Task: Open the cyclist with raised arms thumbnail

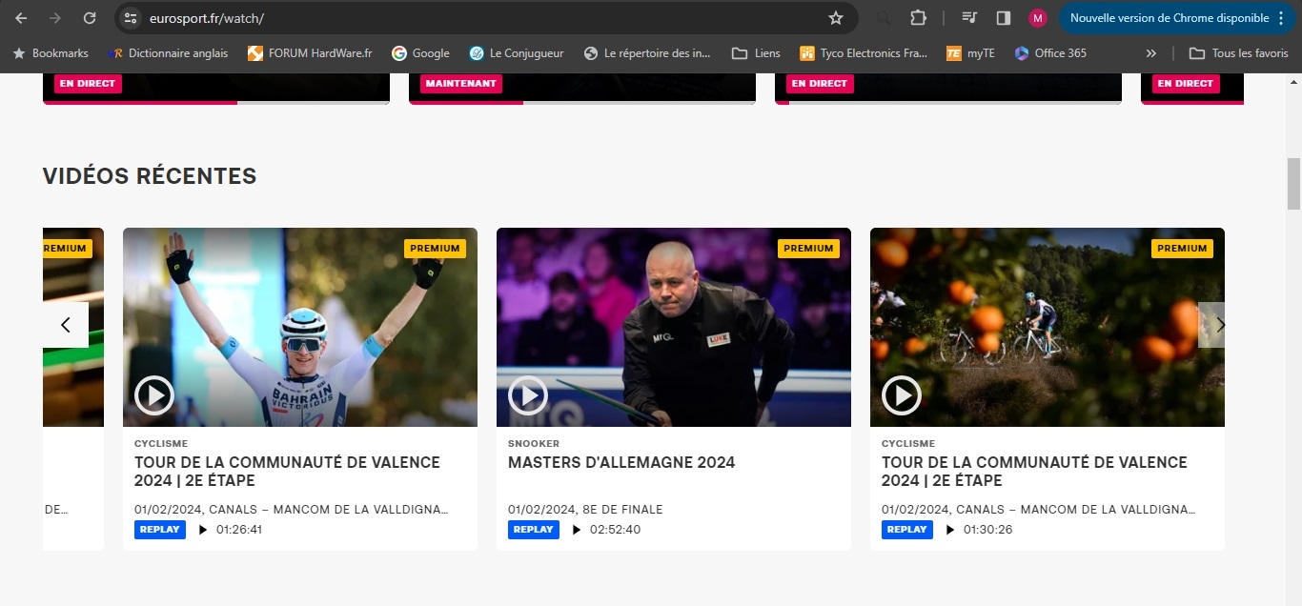Action: point(300,327)
